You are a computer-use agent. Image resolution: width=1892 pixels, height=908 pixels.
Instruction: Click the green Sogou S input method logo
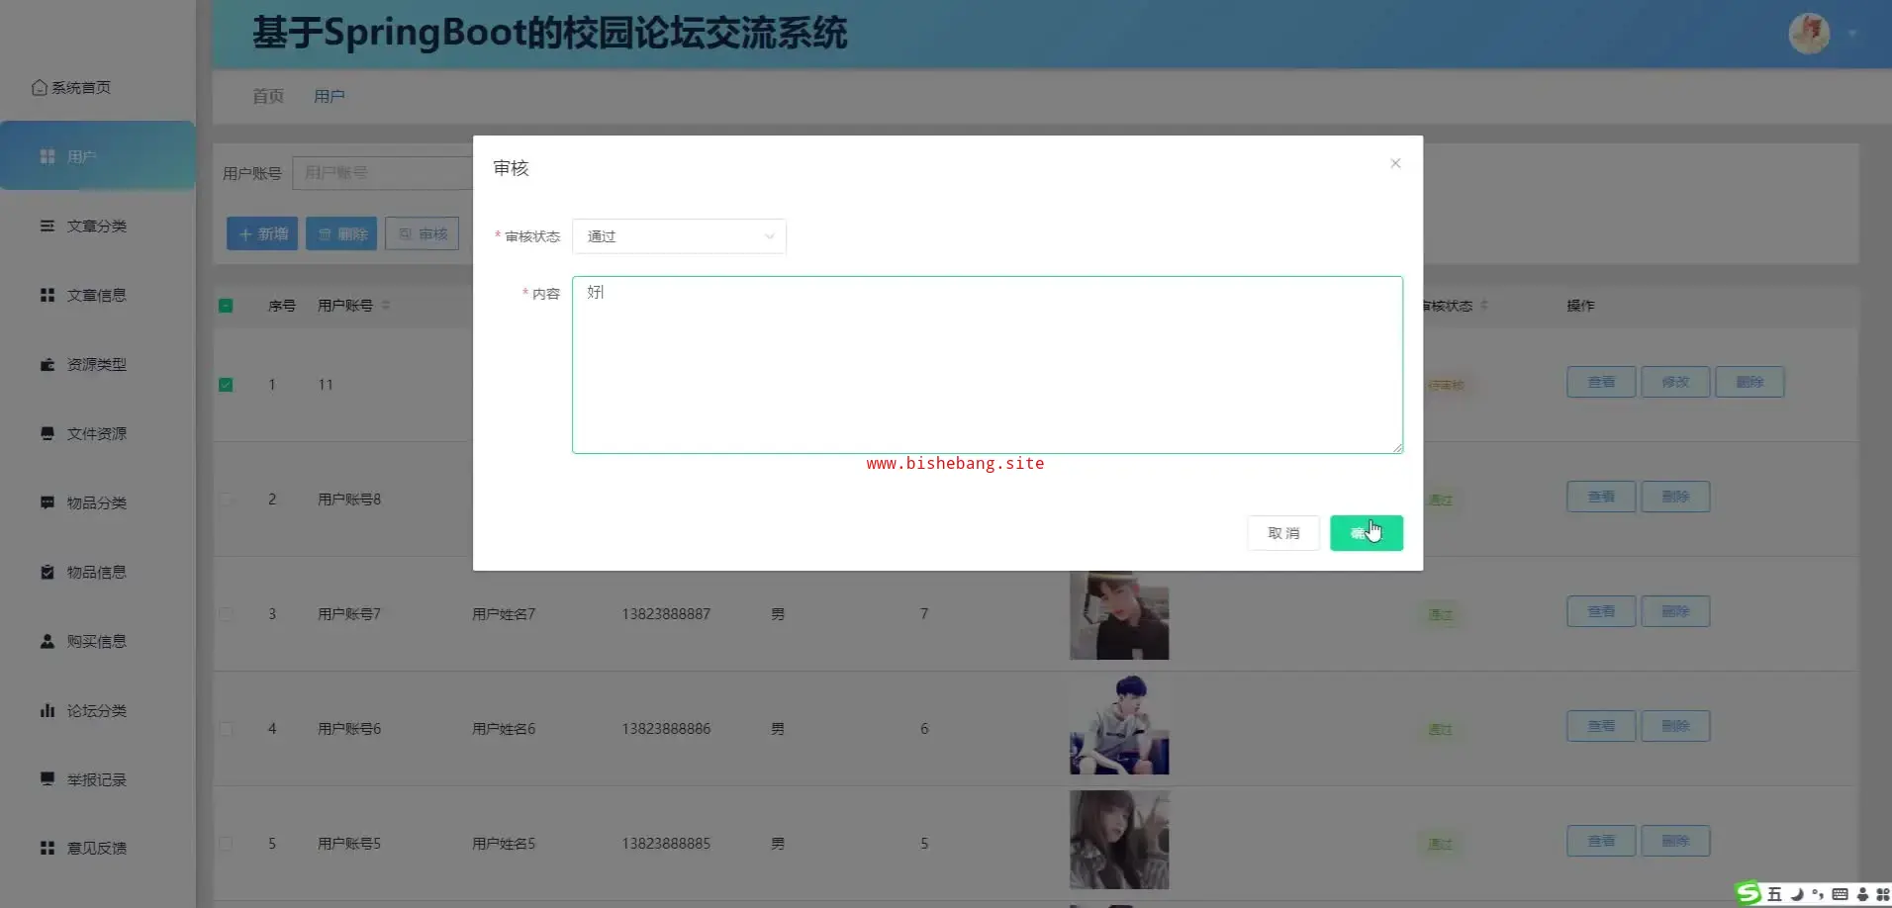1750,893
